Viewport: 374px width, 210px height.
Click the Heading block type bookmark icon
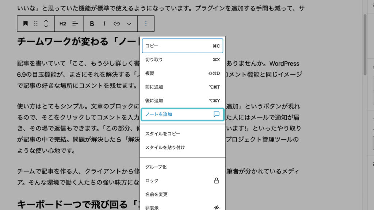coord(25,24)
